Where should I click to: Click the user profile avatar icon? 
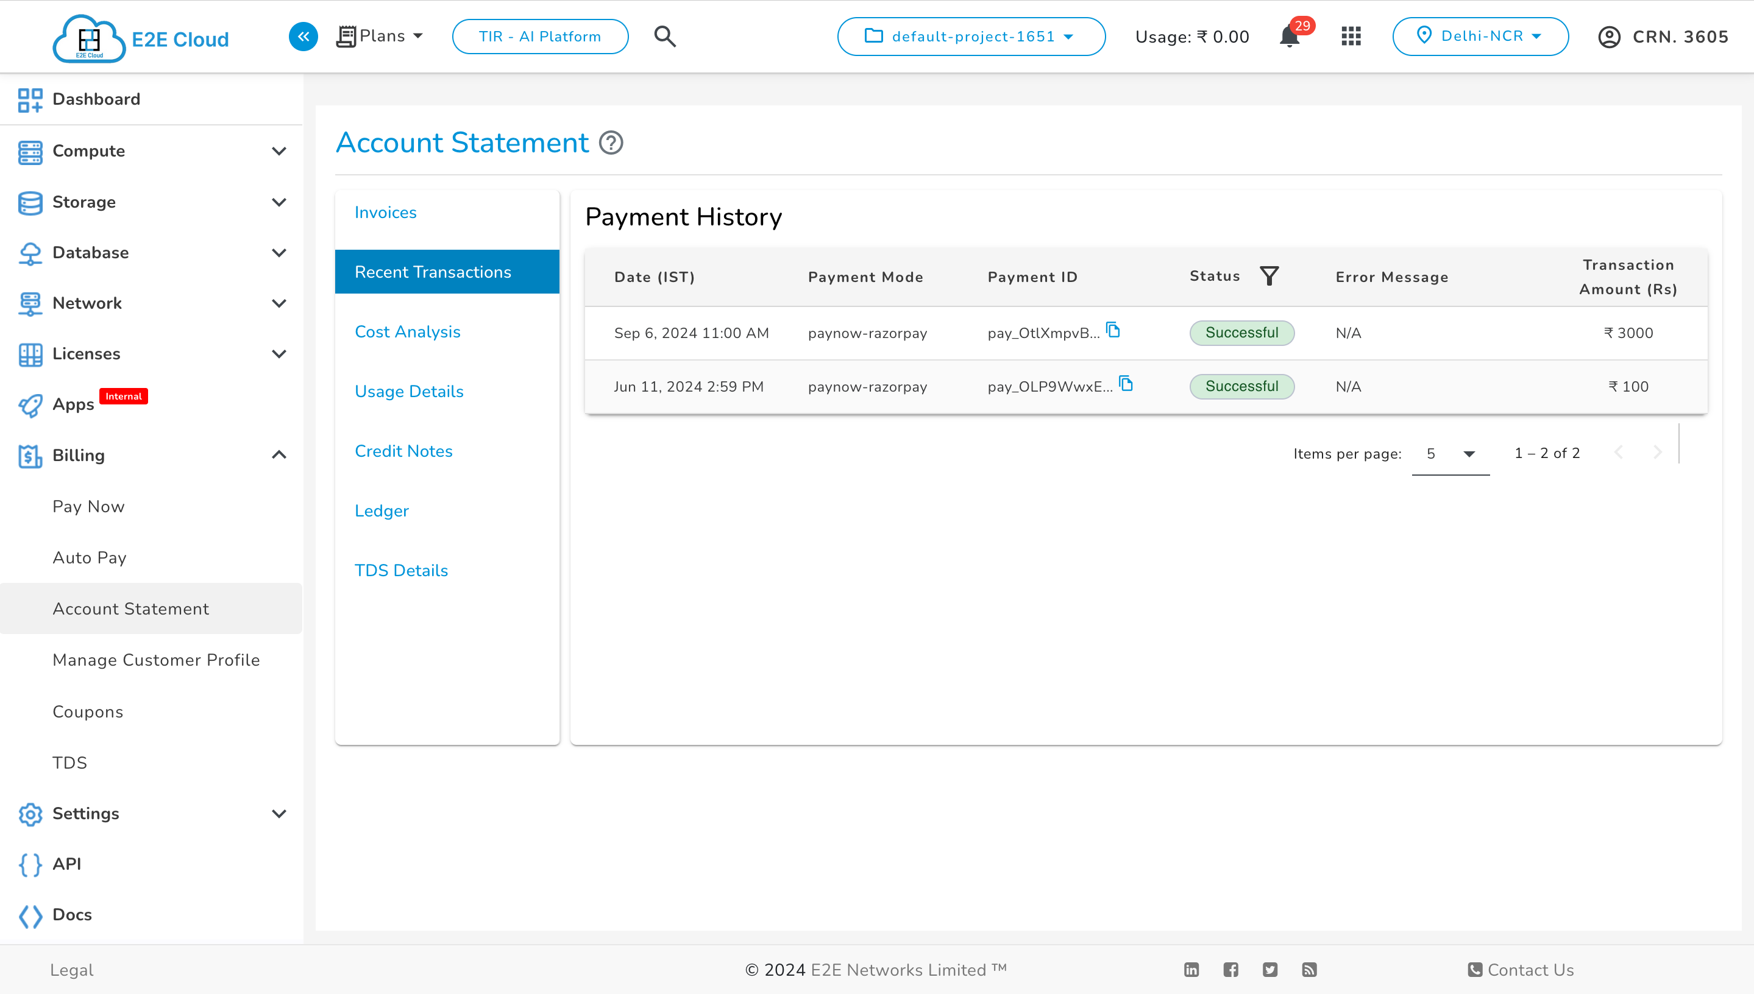coord(1609,37)
